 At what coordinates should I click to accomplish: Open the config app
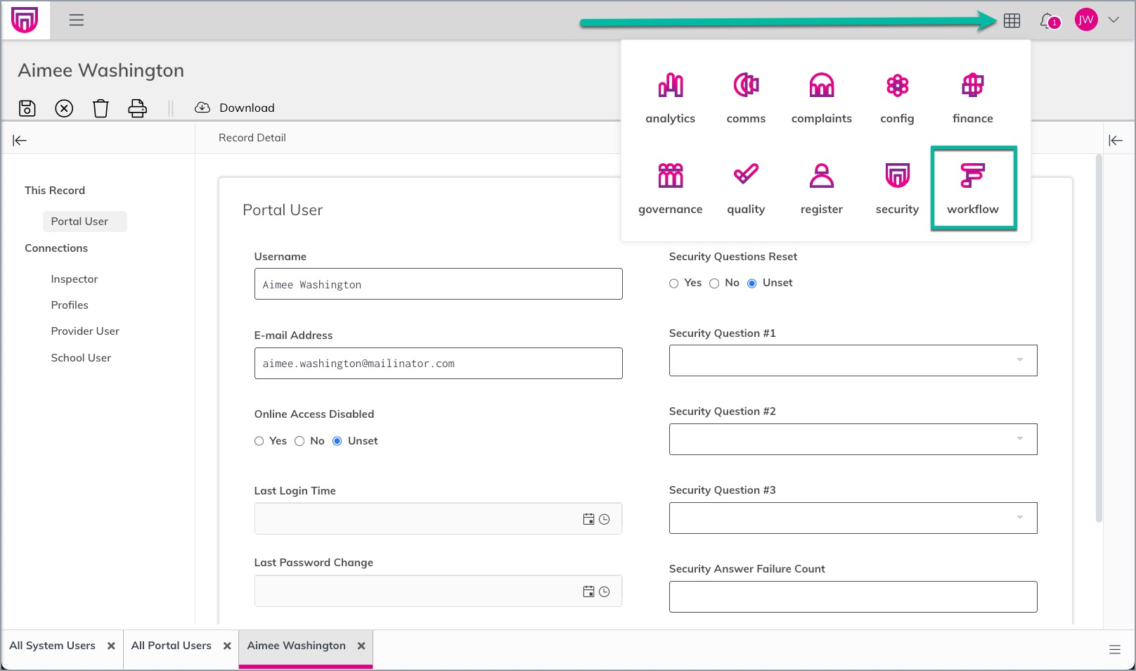coord(897,98)
